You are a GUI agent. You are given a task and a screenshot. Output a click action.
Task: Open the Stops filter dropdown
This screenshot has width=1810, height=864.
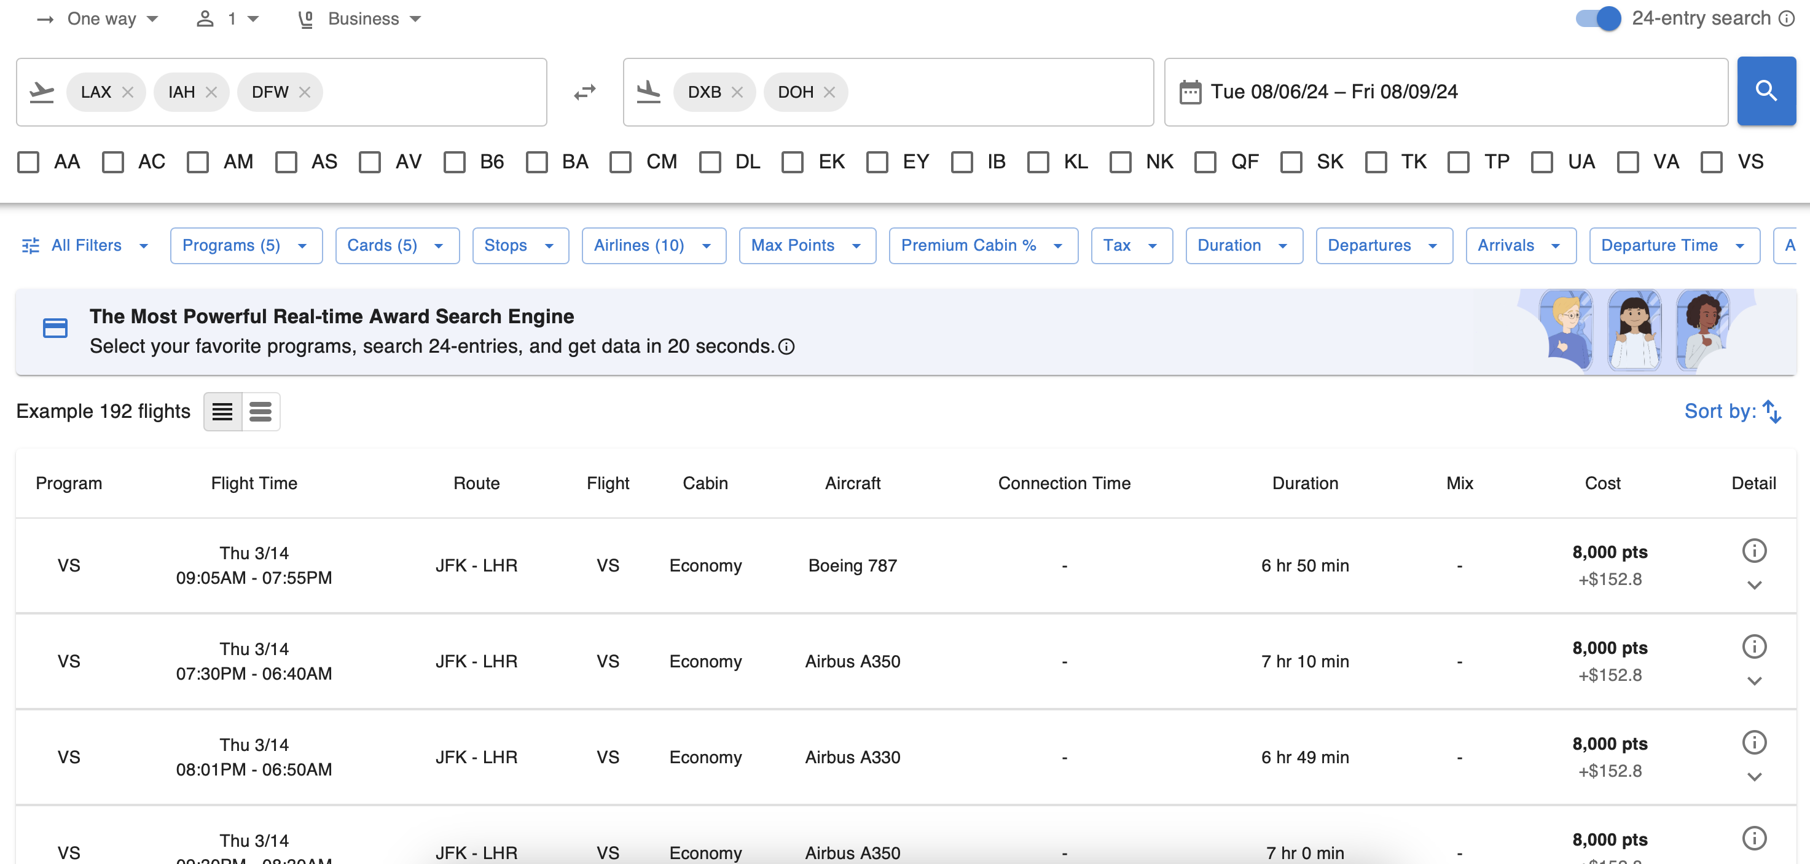tap(520, 245)
